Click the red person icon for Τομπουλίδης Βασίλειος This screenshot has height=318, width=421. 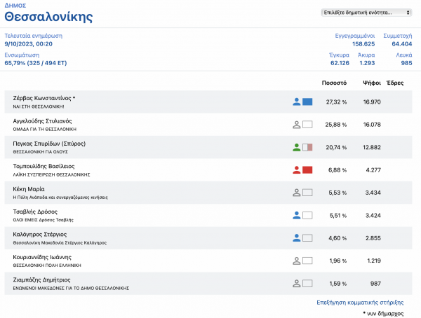(296, 170)
